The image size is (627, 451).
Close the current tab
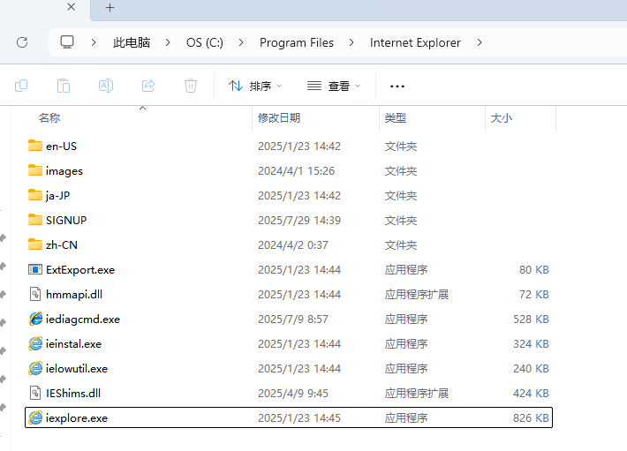tap(72, 7)
